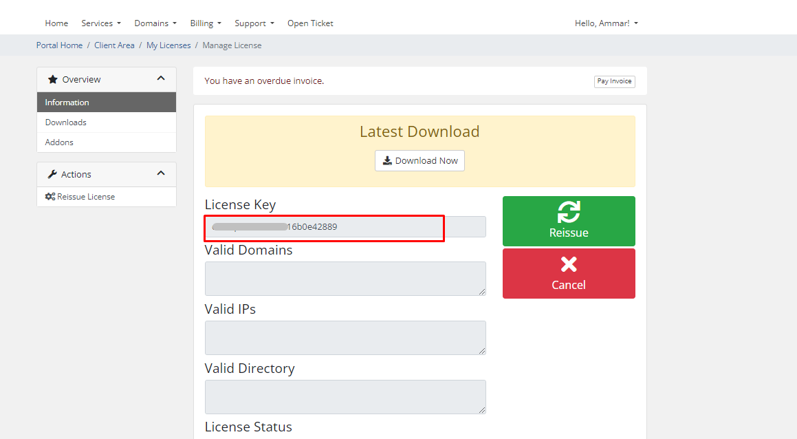Screen dimensions: 797x439
Task: Collapse the Actions panel chevron
Action: (x=161, y=174)
